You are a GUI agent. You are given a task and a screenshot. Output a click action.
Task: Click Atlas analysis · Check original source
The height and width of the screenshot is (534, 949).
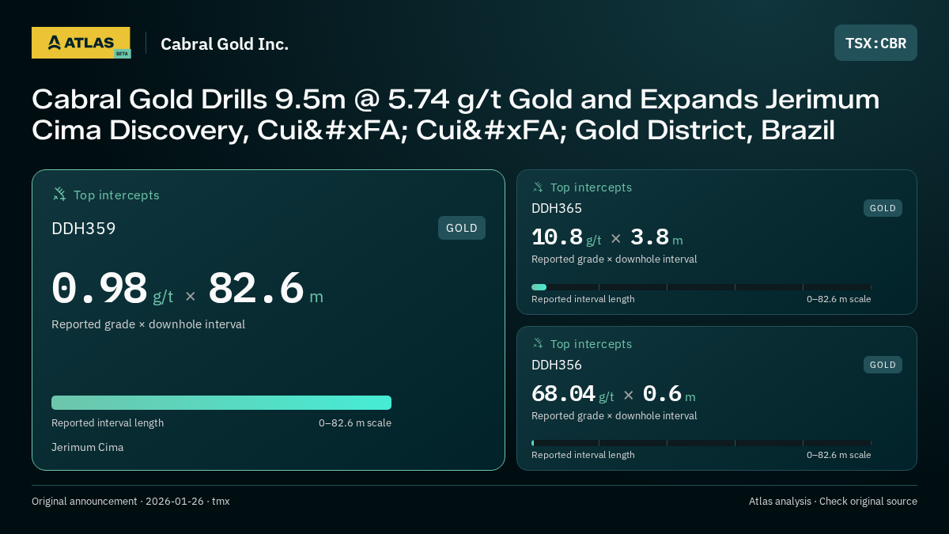pyautogui.click(x=833, y=501)
